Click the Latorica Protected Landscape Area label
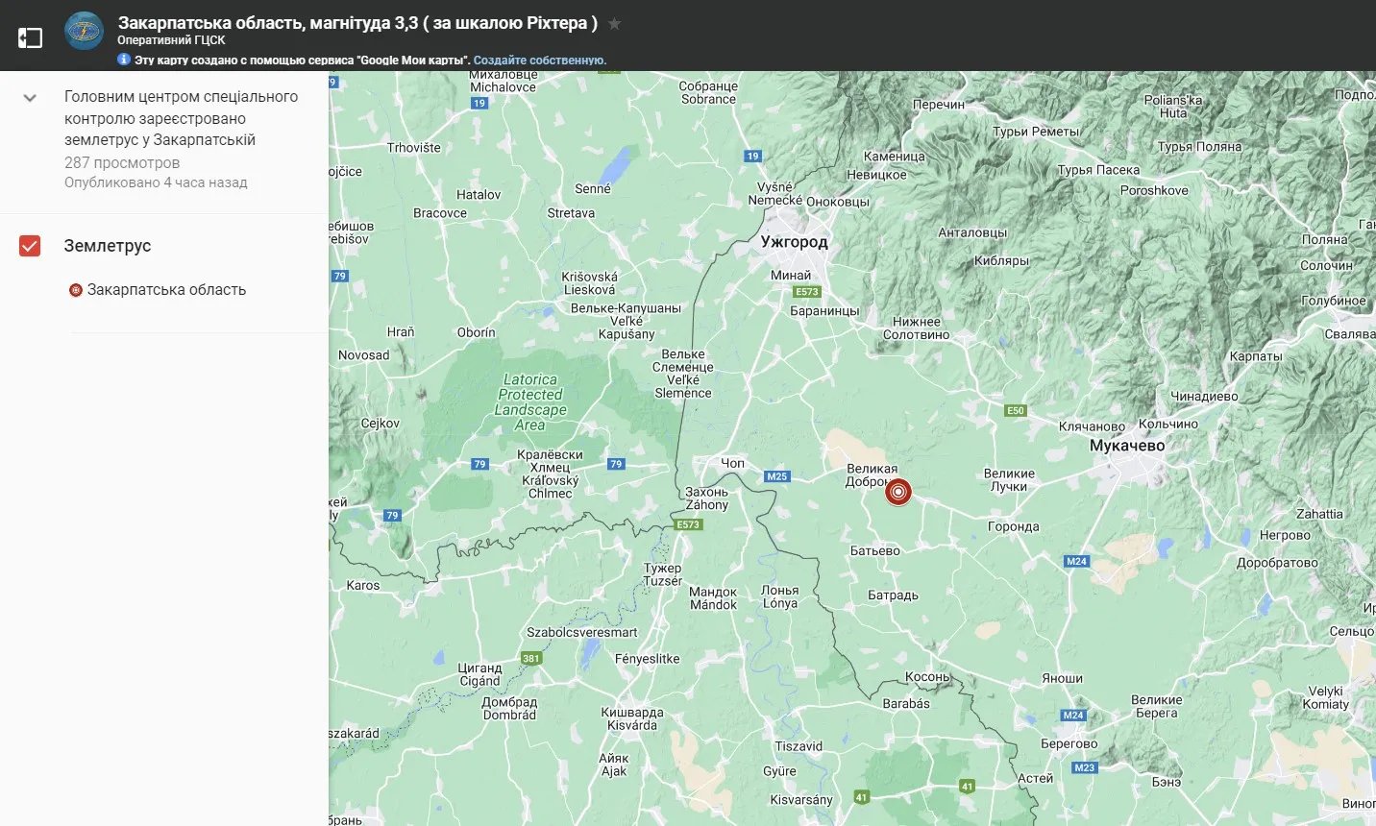Viewport: 1376px width, 826px height. point(530,402)
